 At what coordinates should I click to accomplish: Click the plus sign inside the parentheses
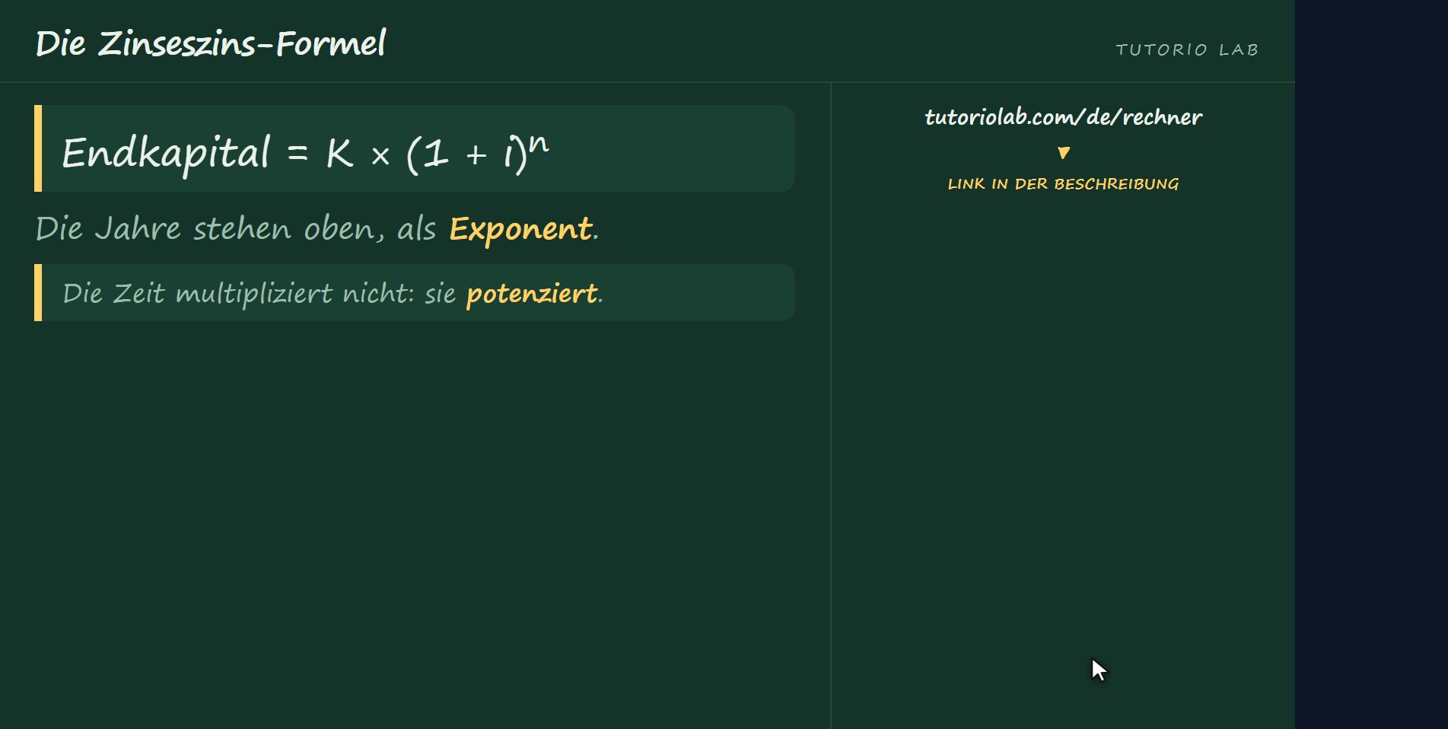tap(476, 155)
